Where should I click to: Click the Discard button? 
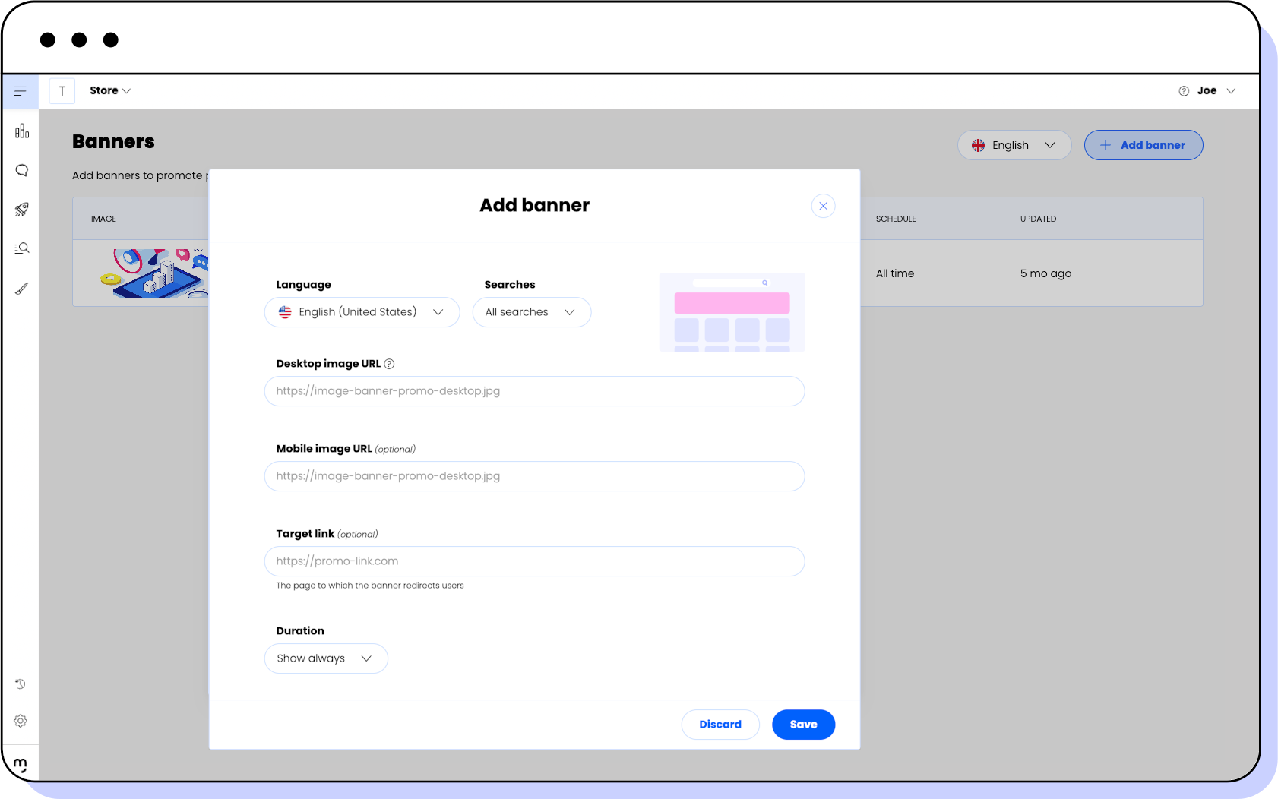(720, 725)
